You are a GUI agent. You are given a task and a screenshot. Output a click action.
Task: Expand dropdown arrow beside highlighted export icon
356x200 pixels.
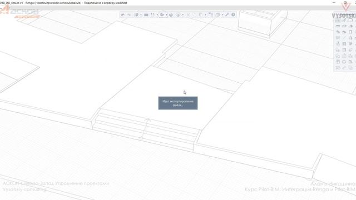pos(166,15)
